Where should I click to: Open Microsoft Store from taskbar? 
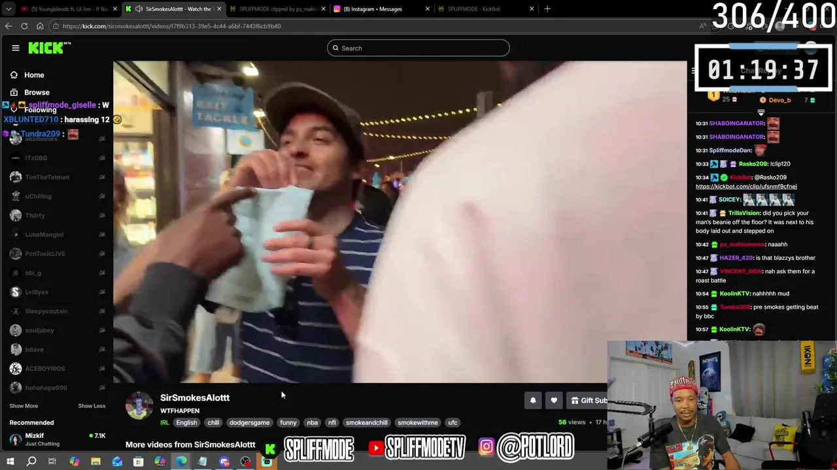[138, 462]
